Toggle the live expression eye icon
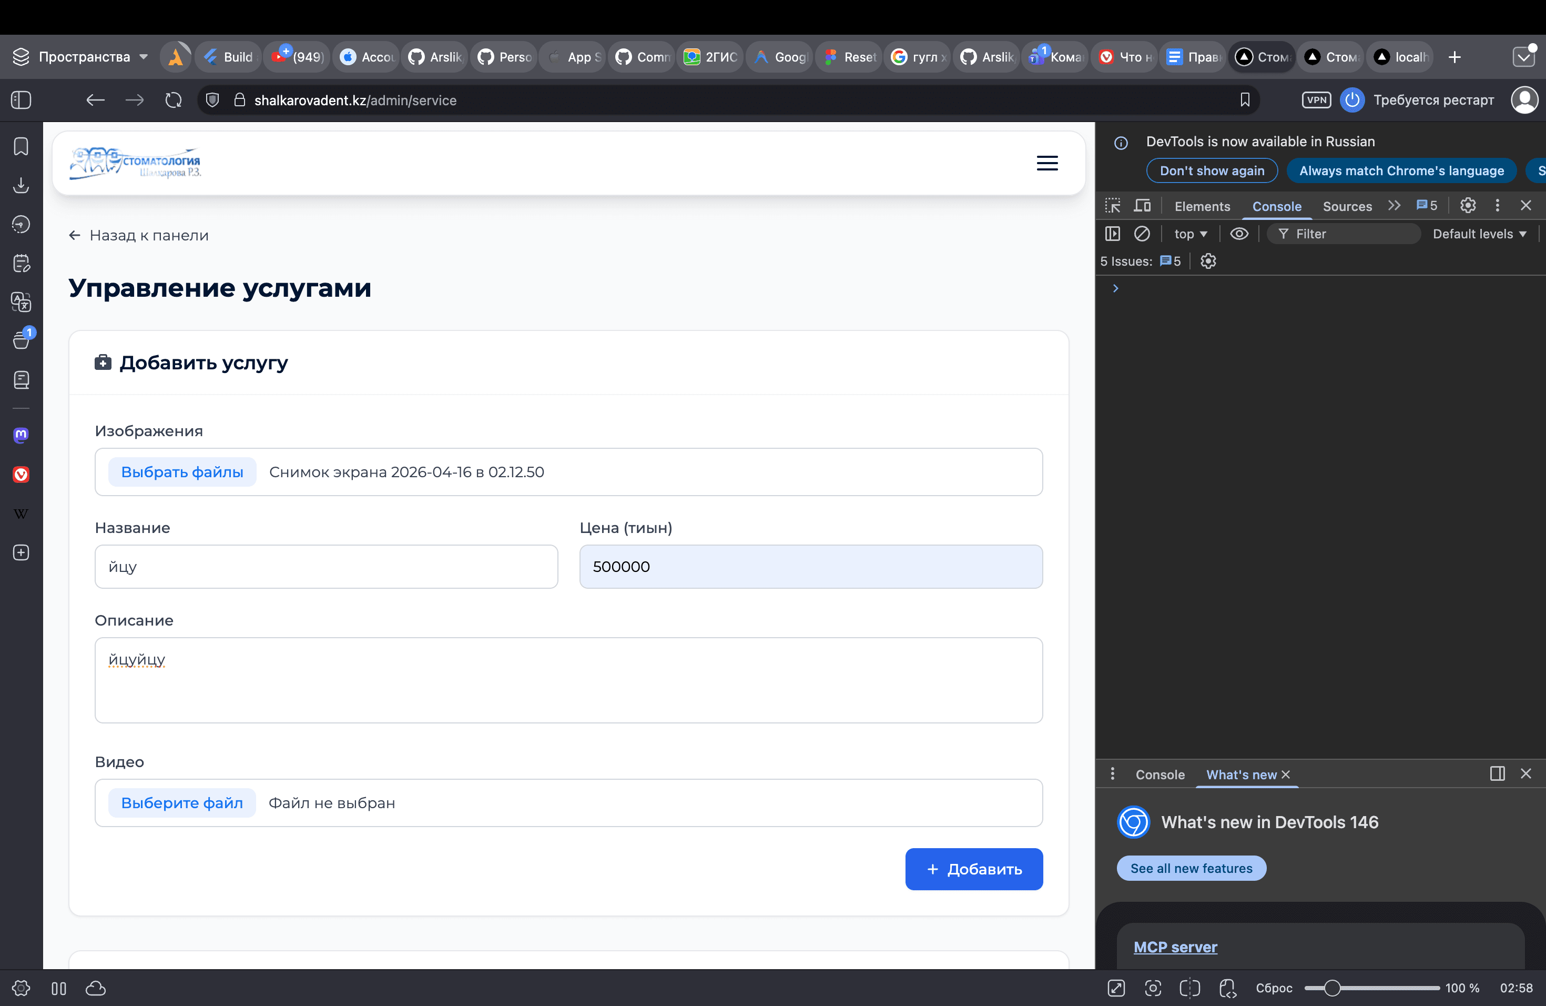The image size is (1546, 1006). click(1239, 233)
